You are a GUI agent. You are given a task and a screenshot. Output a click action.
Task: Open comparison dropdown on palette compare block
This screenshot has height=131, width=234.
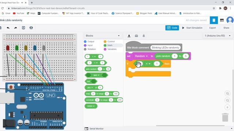pyautogui.click(x=96, y=63)
